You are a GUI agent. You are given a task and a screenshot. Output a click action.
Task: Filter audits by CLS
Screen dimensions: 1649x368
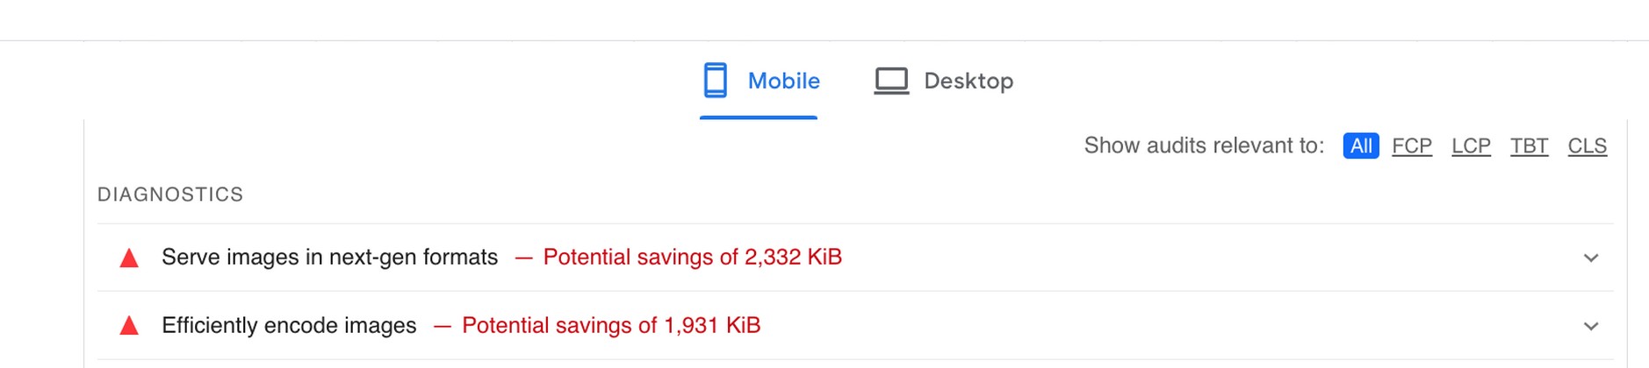pos(1588,145)
